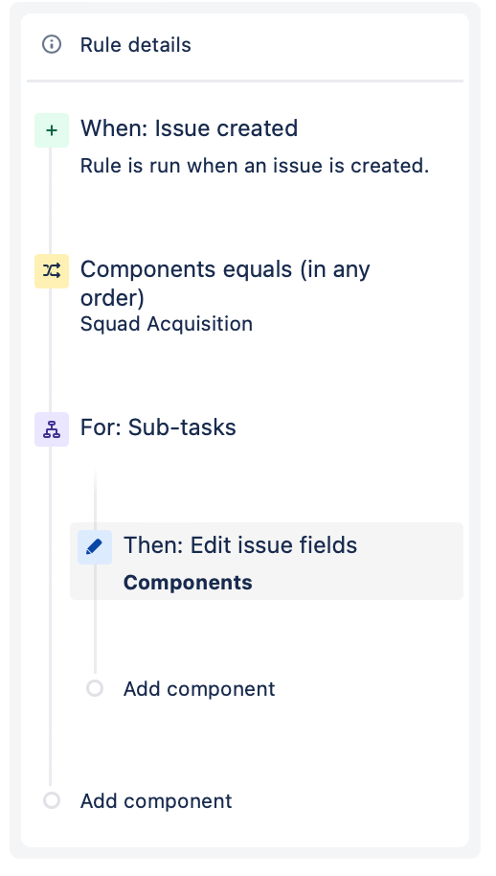Click 'Rule is run when an issue is created' text
The image size is (496, 876).
[x=255, y=166]
